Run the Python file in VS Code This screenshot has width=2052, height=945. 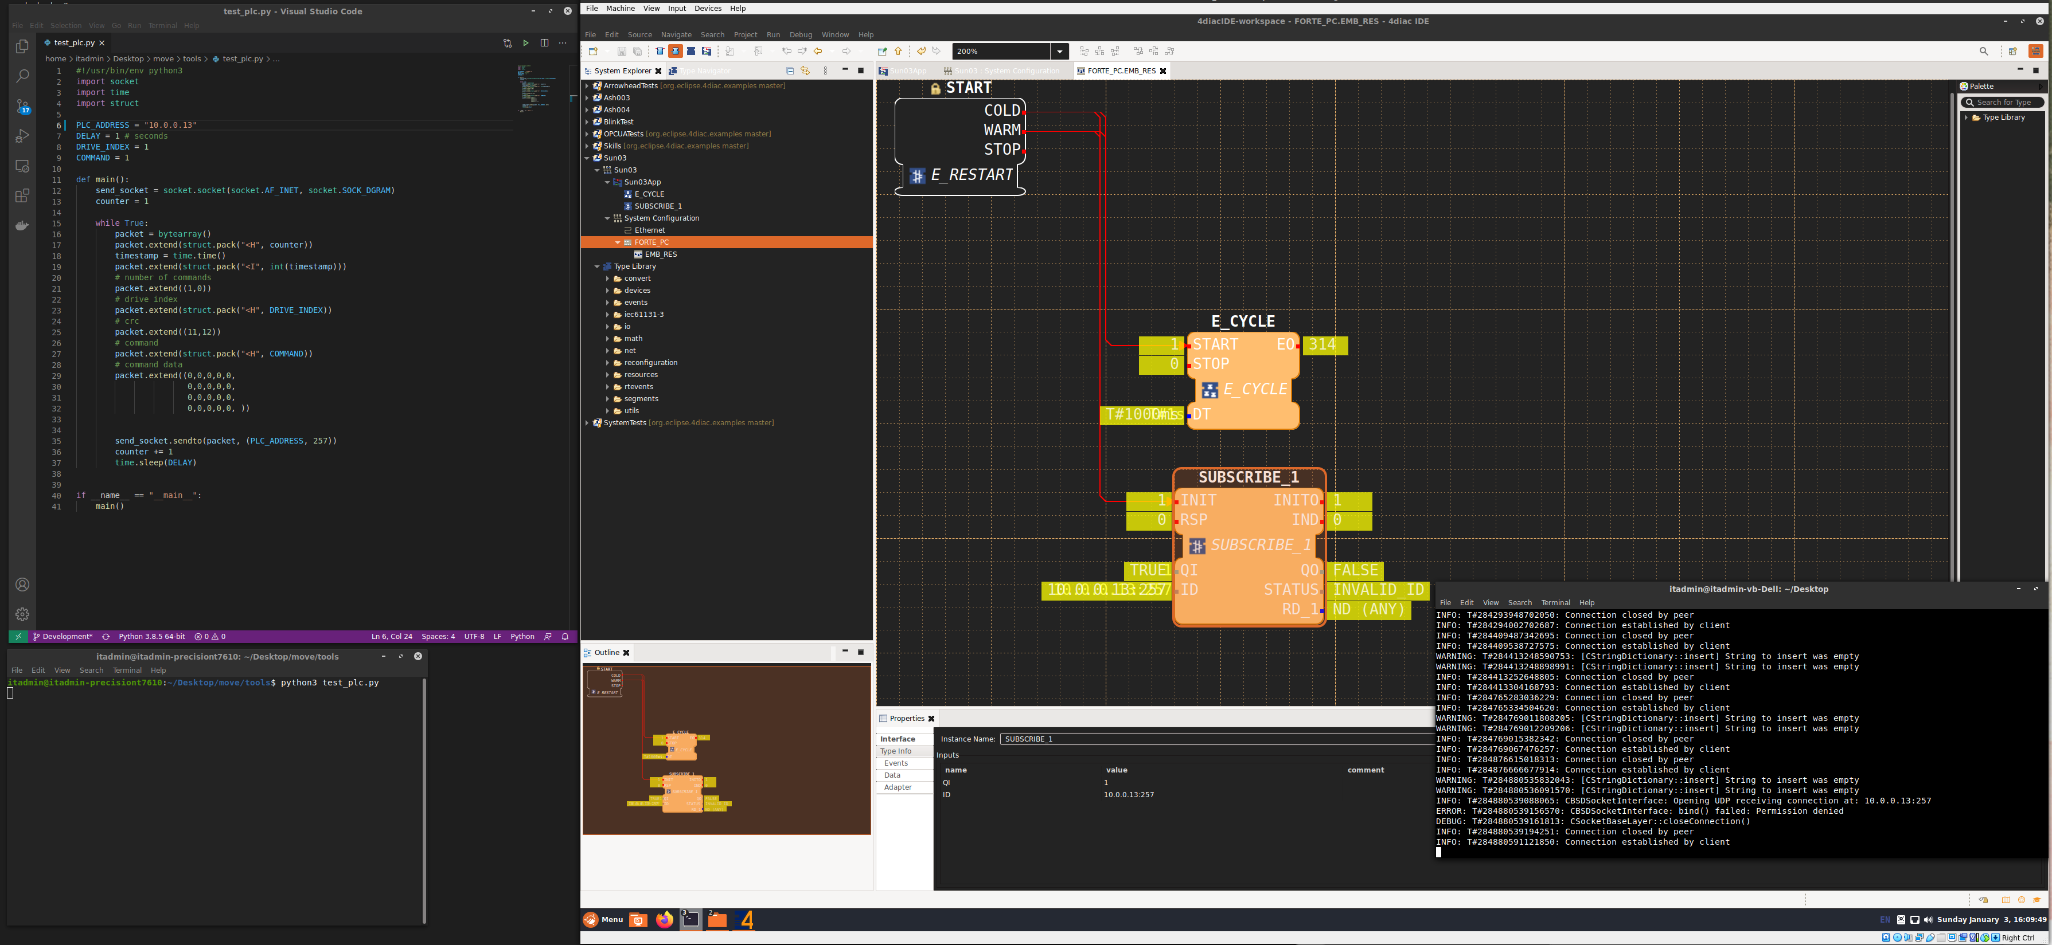[526, 43]
